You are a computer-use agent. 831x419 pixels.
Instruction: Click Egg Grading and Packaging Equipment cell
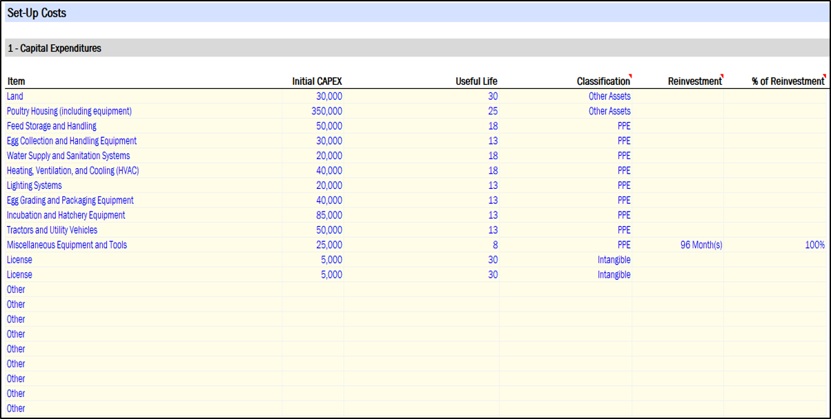(144, 201)
